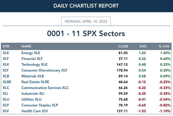Open the XLE symbol link
This screenshot has height=116, width=173.
point(6,53)
